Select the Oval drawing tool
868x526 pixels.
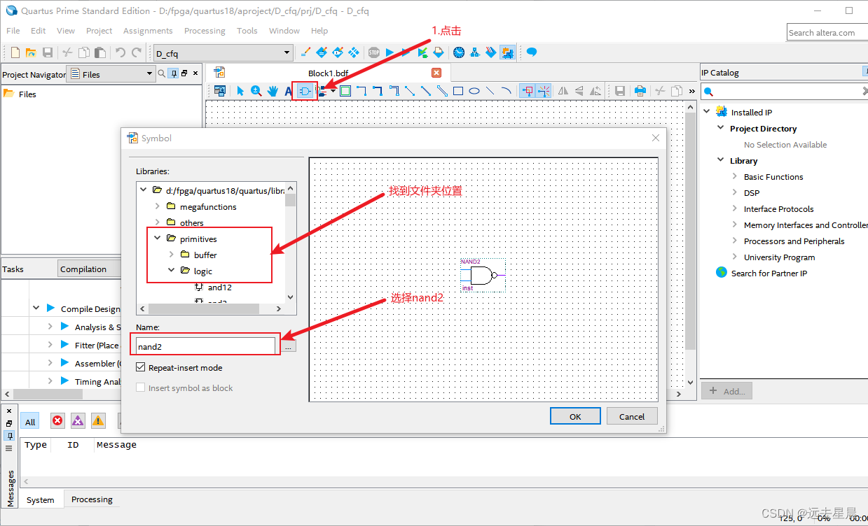click(474, 91)
